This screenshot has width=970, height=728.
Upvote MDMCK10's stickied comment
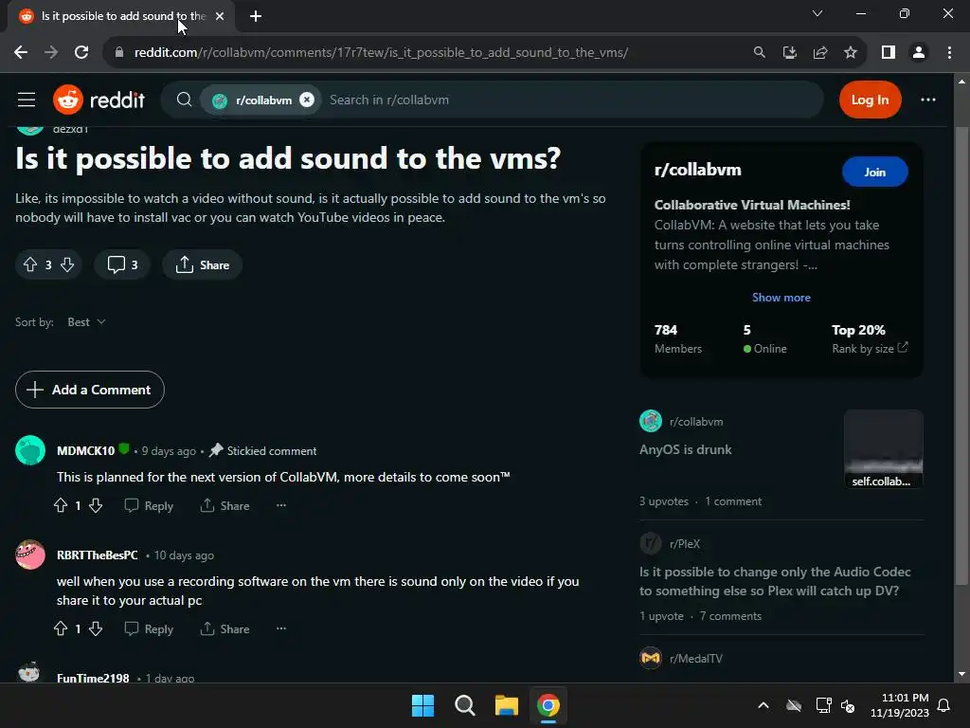pos(60,506)
